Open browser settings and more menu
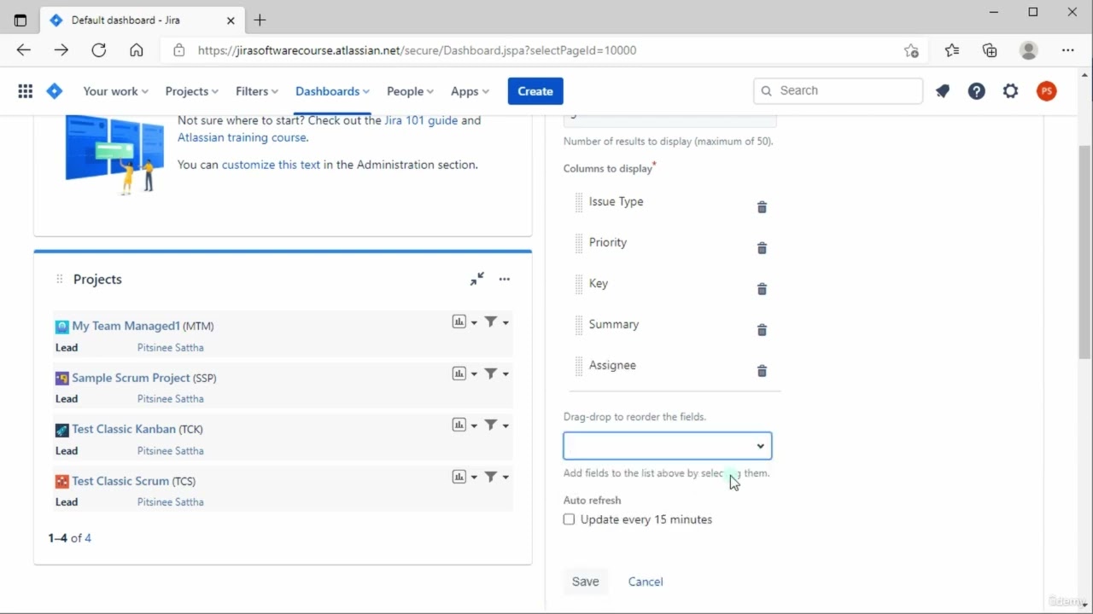This screenshot has width=1093, height=614. pos(1068,50)
